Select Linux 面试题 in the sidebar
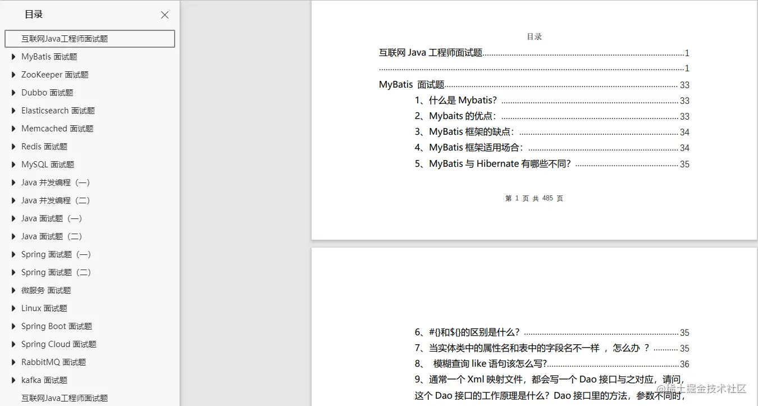758x406 pixels. tap(44, 308)
